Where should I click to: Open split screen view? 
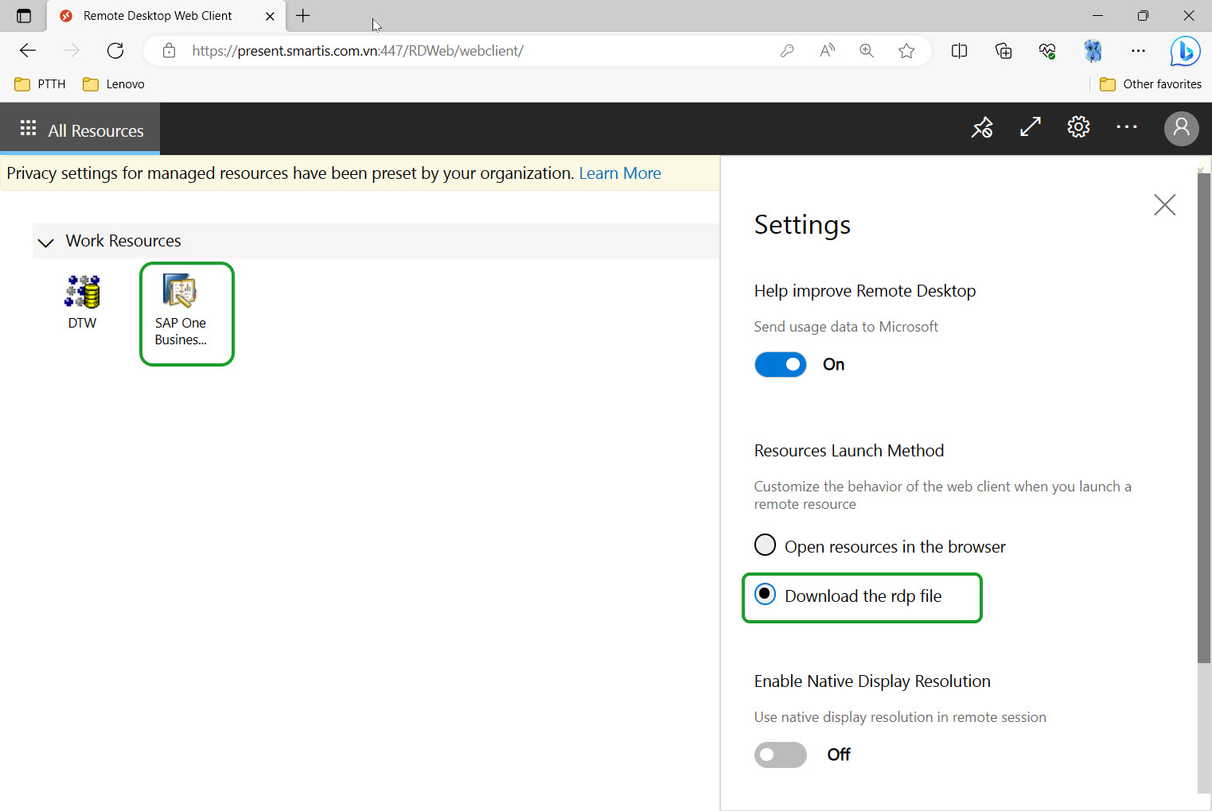(960, 51)
